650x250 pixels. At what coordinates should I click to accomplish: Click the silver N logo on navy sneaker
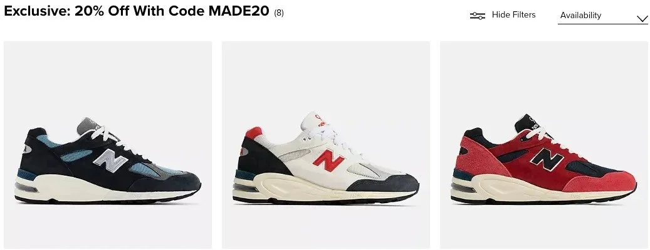coord(110,161)
